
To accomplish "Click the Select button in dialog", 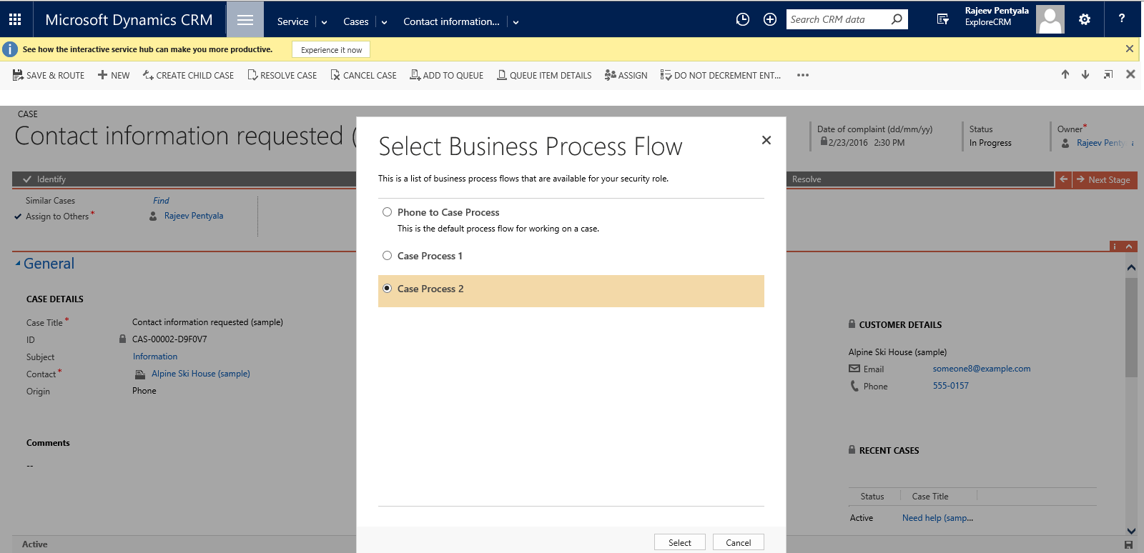I will pos(680,542).
